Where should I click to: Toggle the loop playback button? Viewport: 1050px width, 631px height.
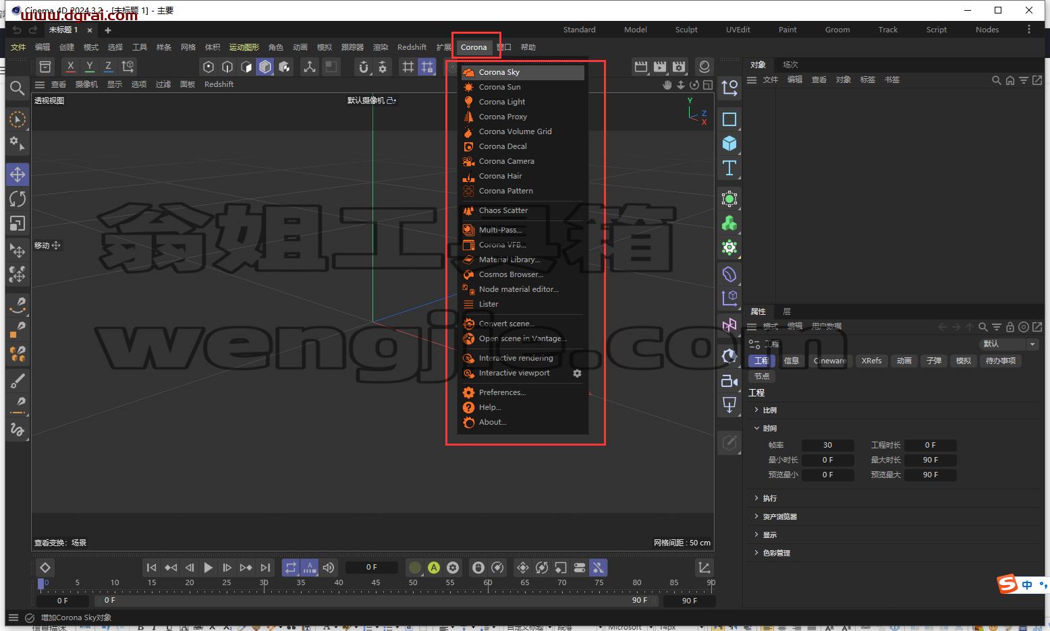point(291,568)
